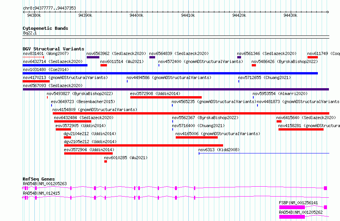The width and height of the screenshot is (340, 221).
Task: Click the chr8:94377777..94437353 coordinates text
Action: click(49, 8)
